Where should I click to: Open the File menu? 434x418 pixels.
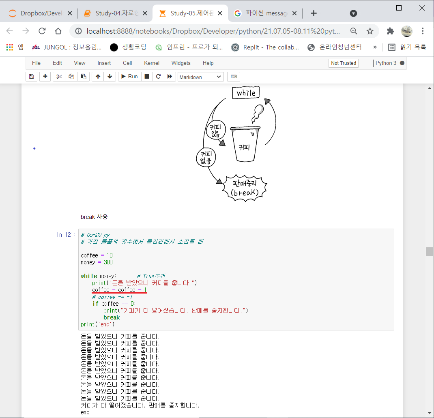point(36,63)
